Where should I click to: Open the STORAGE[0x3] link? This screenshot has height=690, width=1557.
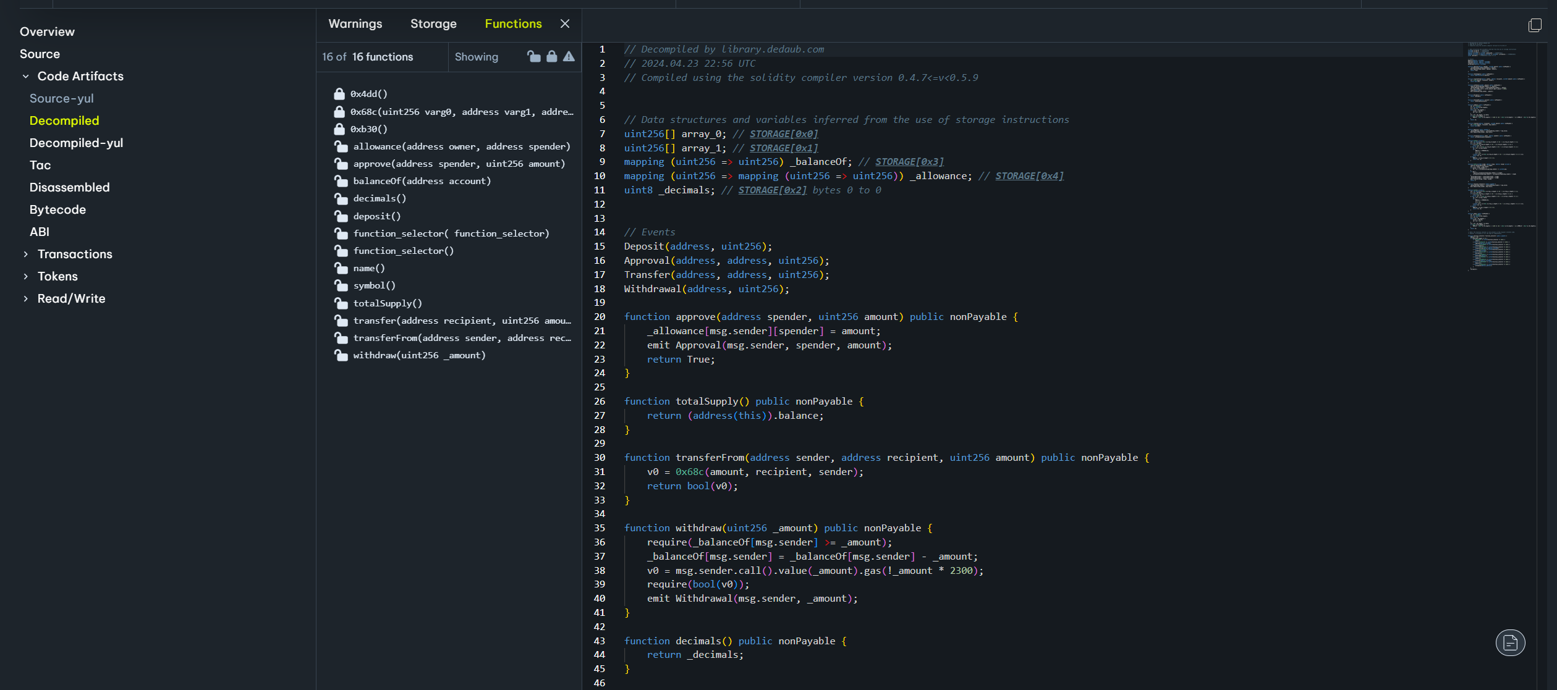tap(909, 162)
